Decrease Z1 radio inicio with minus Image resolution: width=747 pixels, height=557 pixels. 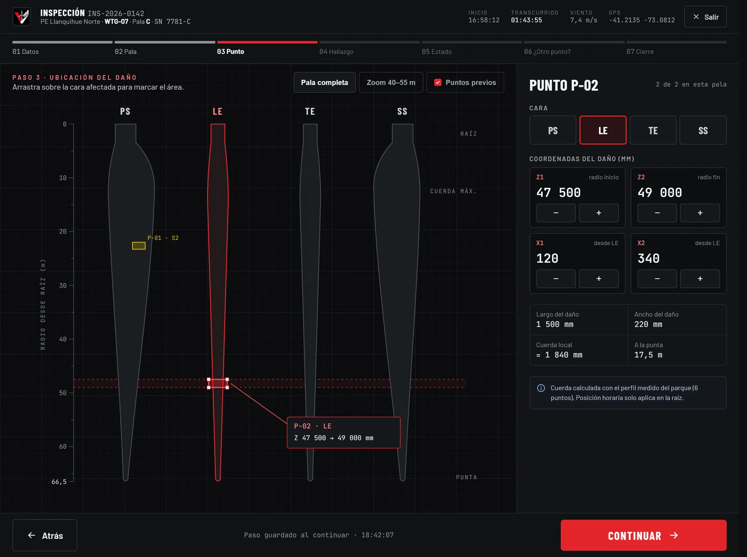pos(556,213)
